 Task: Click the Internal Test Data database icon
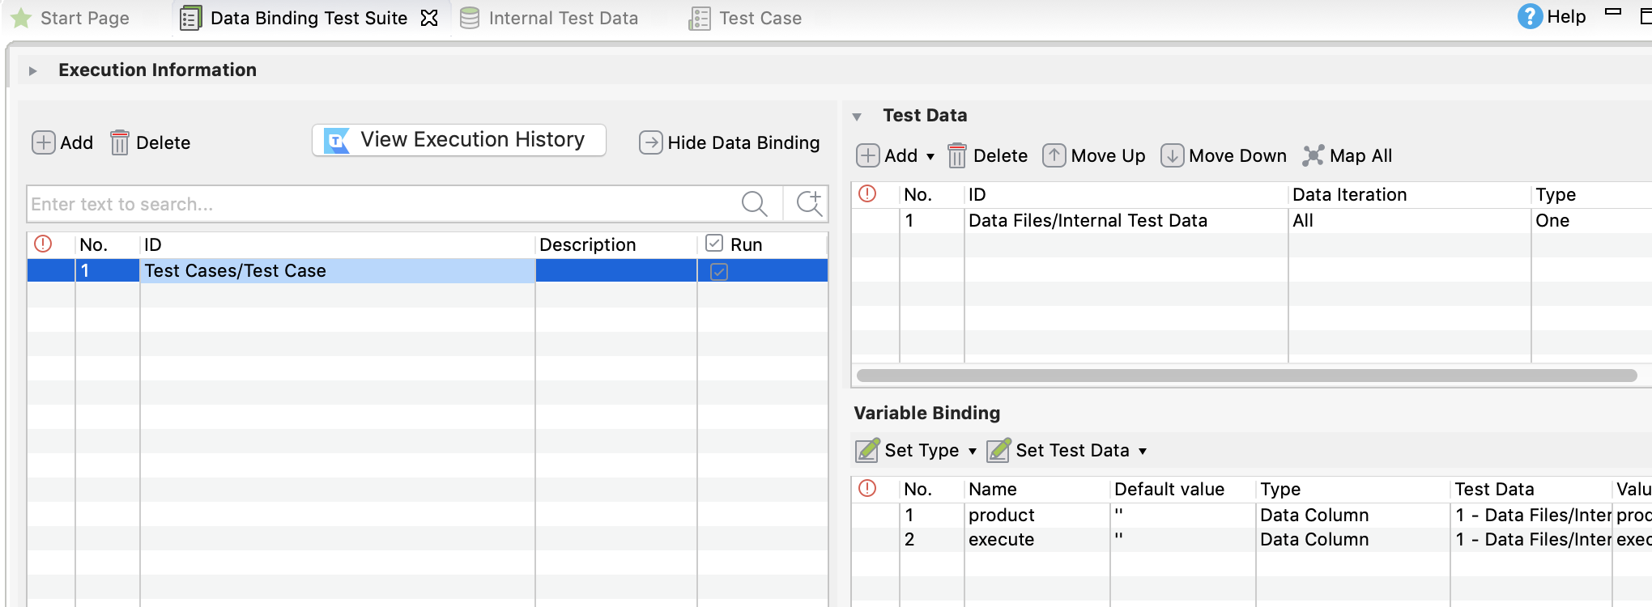(470, 18)
